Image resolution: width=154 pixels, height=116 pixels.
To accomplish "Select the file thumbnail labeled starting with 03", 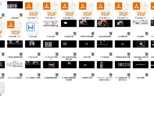I will (87, 23).
